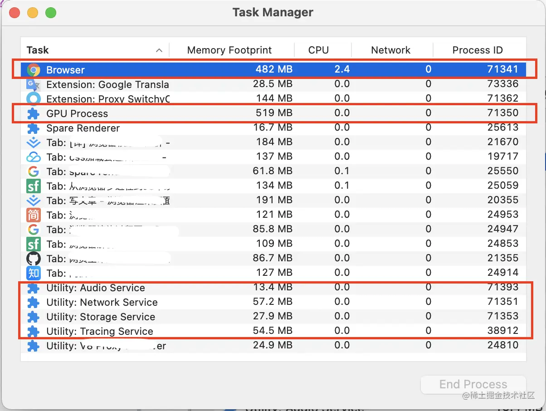Click the Chrome icon beside Browser

point(34,70)
